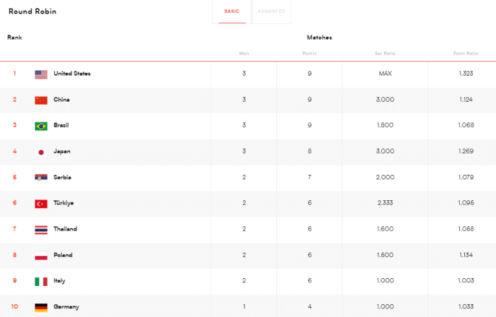Image resolution: width=496 pixels, height=317 pixels.
Task: Click the United States flag icon
Action: 41,74
